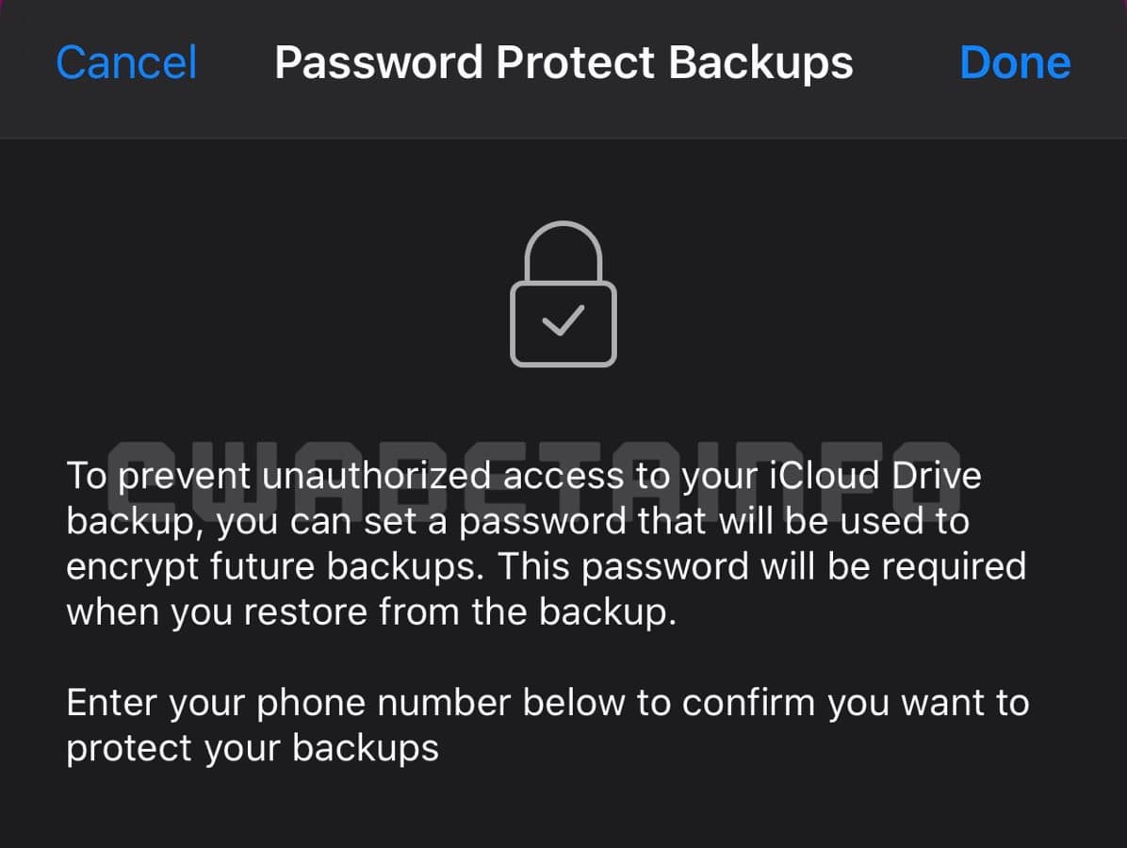
Task: Click the word "unauthorized" in the description
Action: pos(378,475)
